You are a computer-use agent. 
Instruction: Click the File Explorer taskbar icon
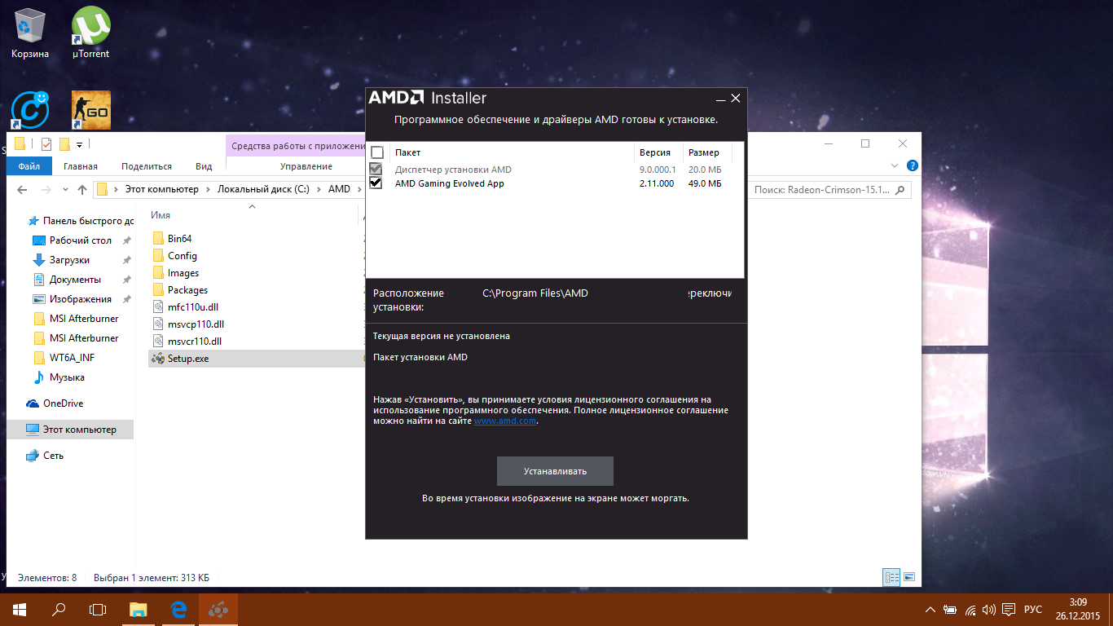139,610
